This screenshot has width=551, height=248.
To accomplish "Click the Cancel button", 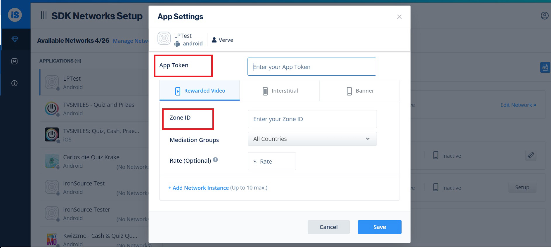I will tap(329, 227).
